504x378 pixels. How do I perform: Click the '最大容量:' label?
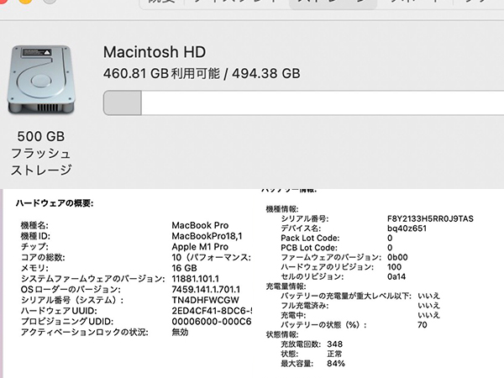coord(297,364)
